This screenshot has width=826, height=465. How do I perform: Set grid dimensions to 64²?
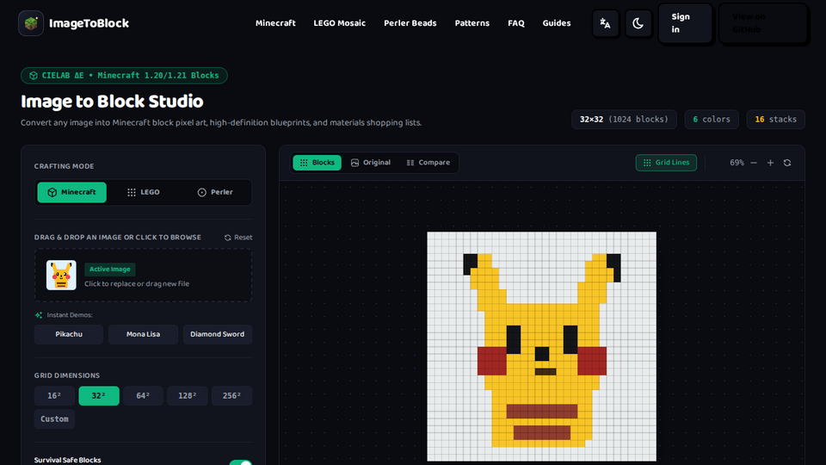tap(143, 396)
